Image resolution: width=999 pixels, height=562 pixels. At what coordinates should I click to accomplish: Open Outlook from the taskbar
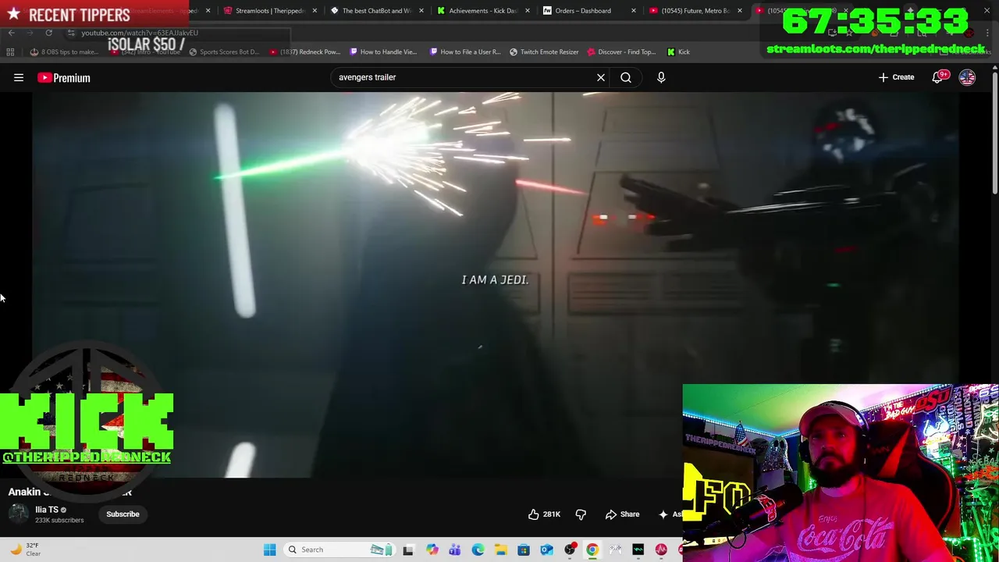coord(546,550)
